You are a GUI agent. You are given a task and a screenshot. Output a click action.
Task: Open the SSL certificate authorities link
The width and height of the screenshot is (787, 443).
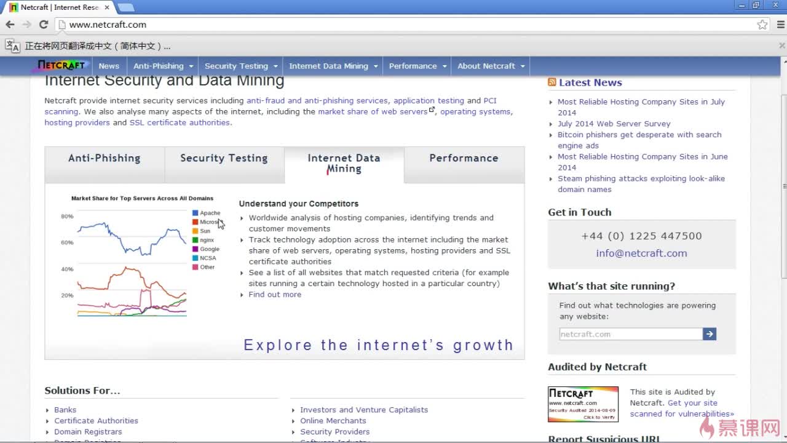point(180,122)
